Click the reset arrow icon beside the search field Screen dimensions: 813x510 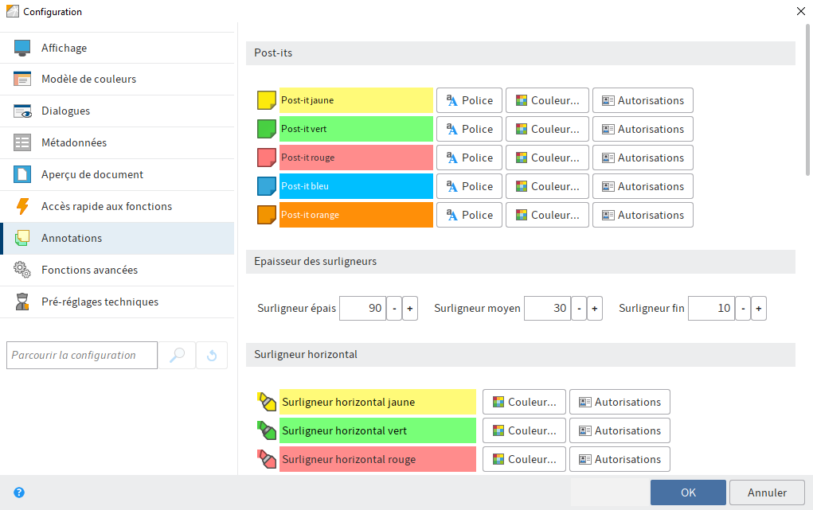(x=211, y=355)
